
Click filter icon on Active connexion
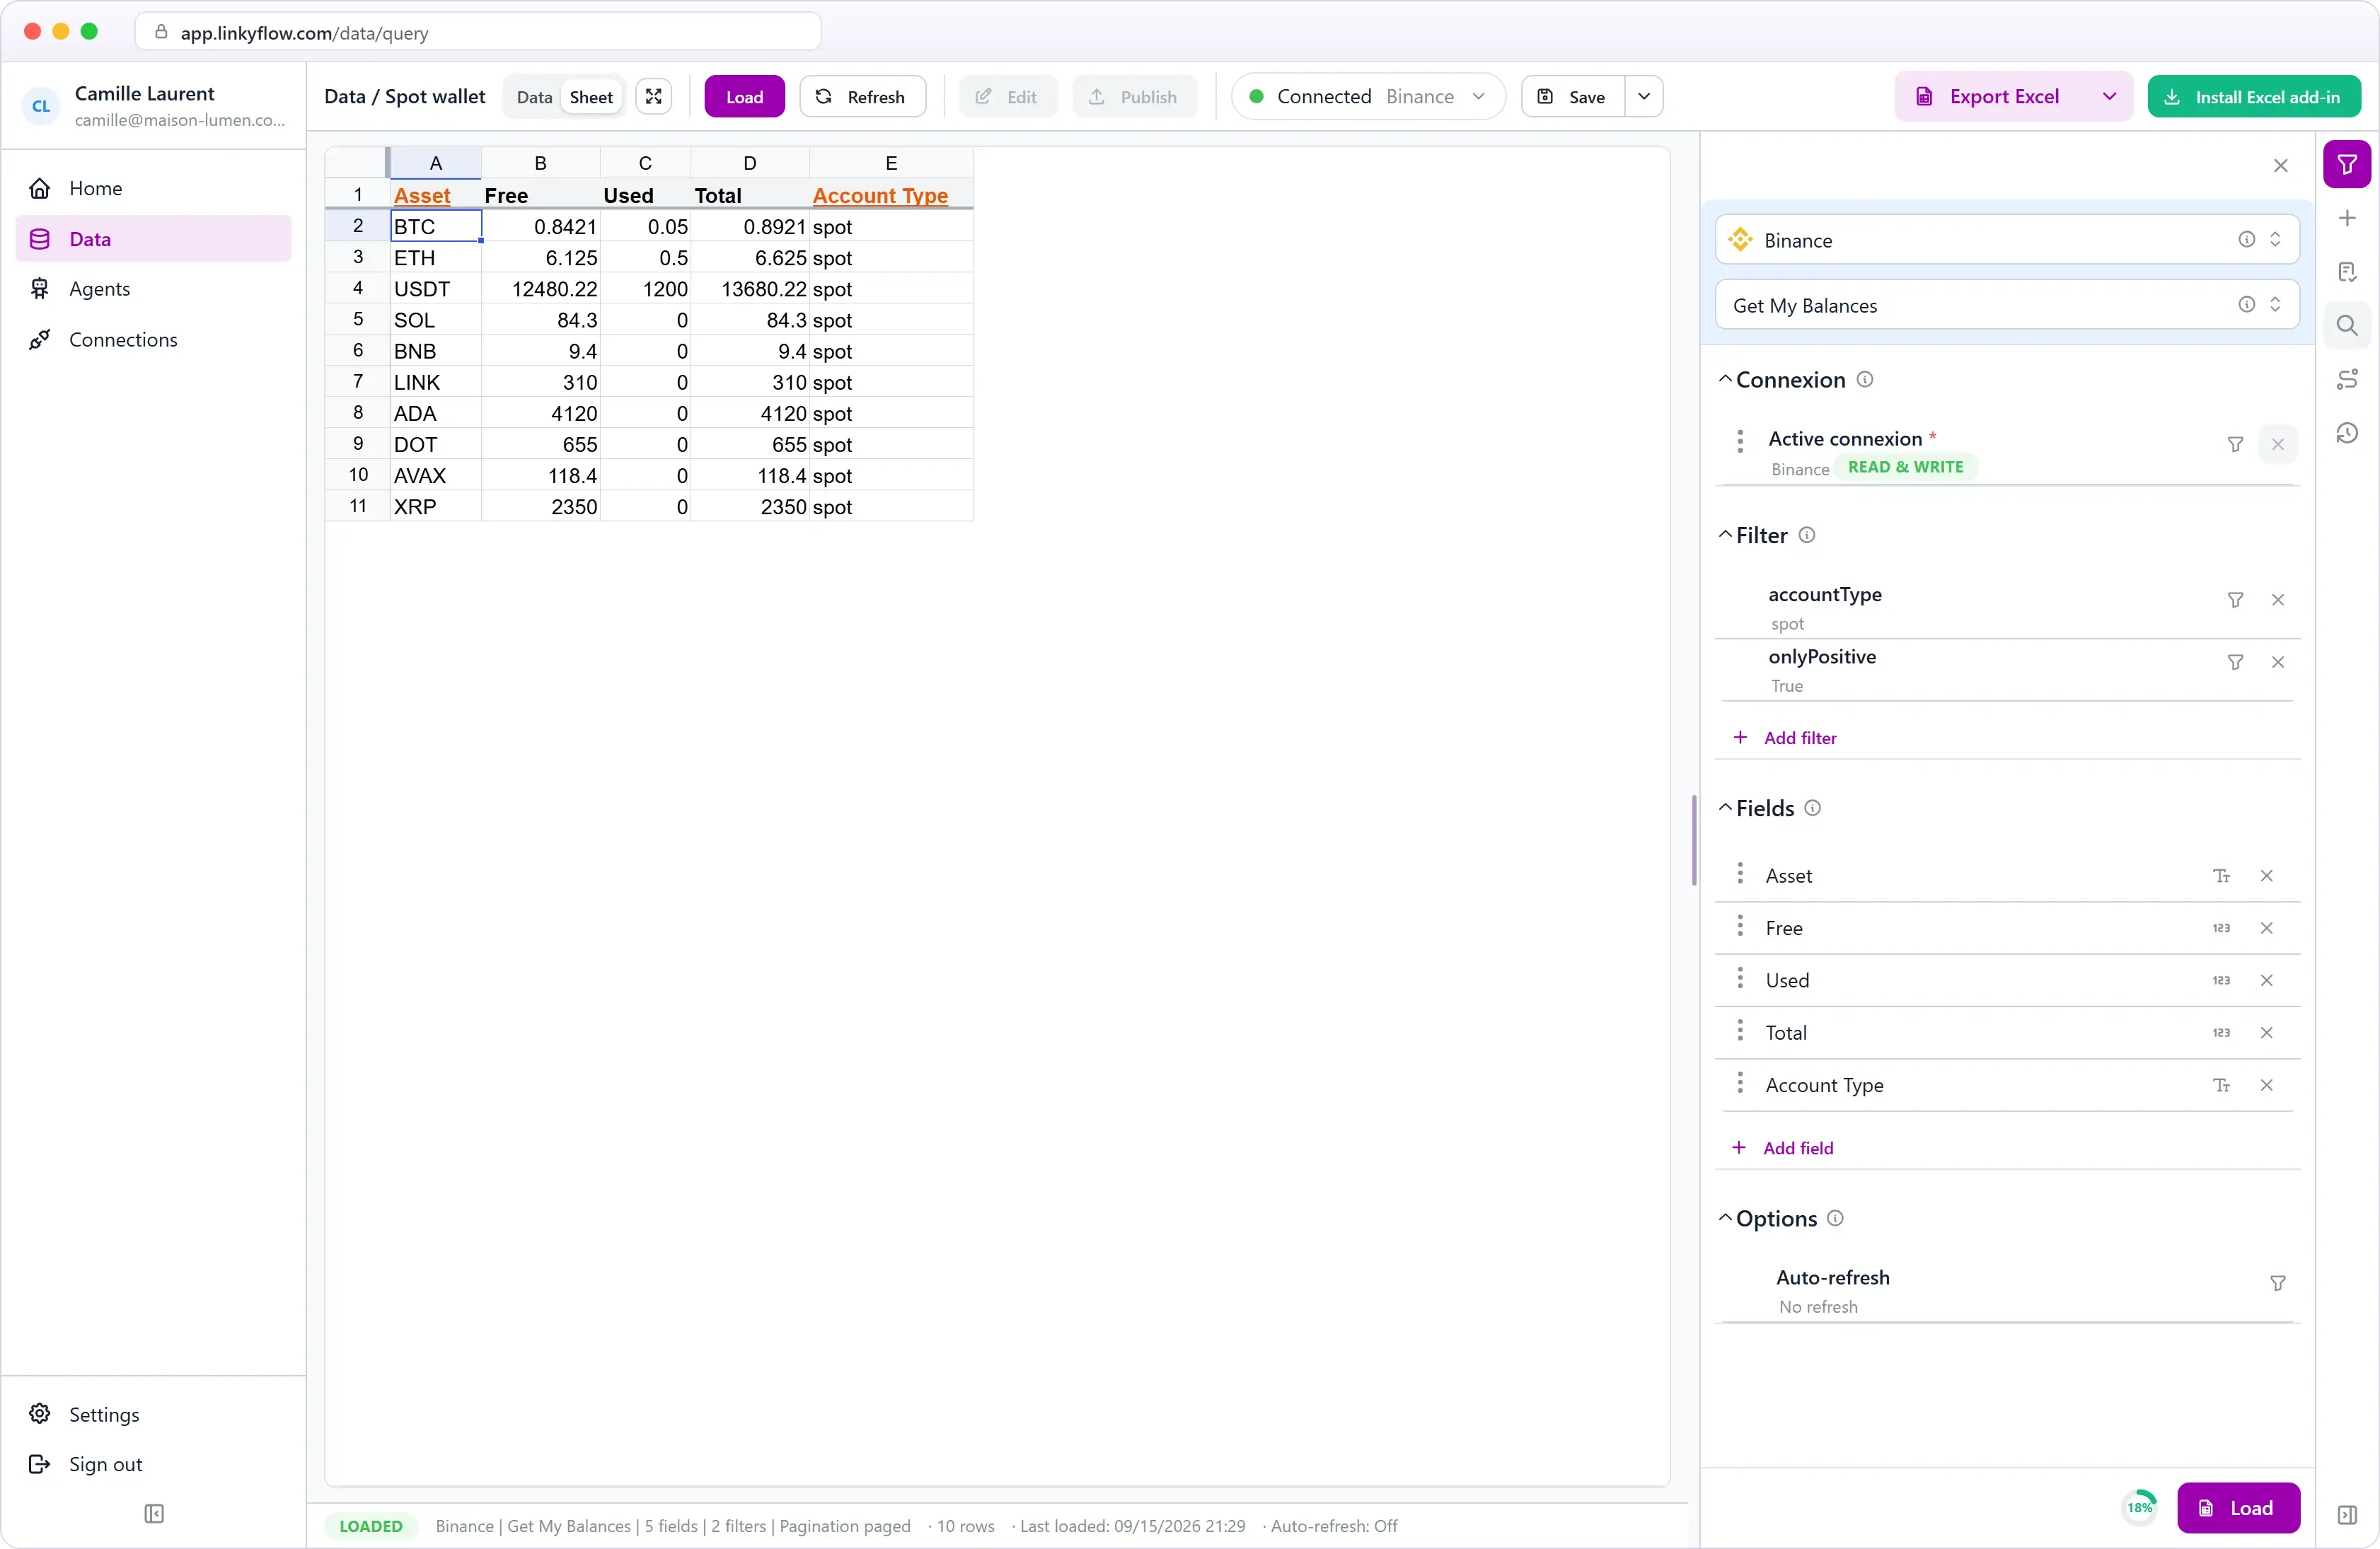click(2234, 445)
